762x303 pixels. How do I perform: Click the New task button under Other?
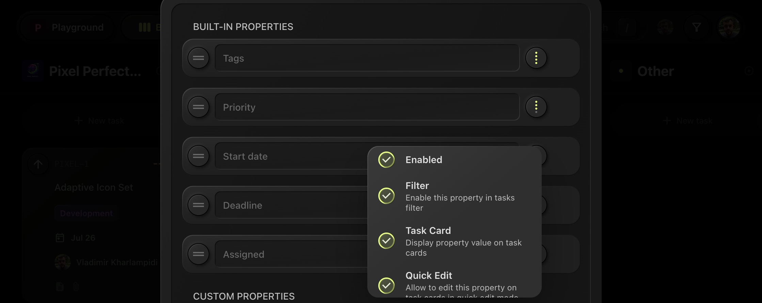click(688, 121)
